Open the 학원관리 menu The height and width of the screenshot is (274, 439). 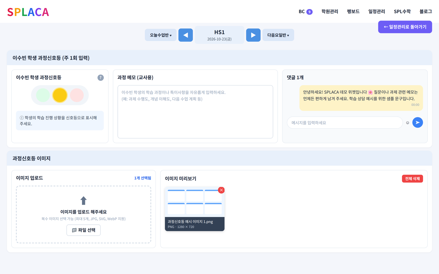330,12
